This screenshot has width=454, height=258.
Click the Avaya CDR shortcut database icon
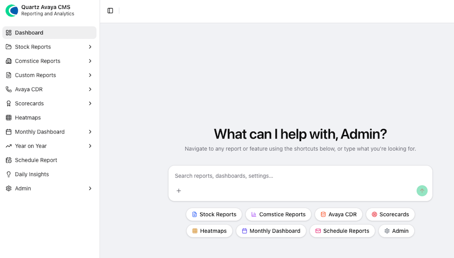click(323, 214)
